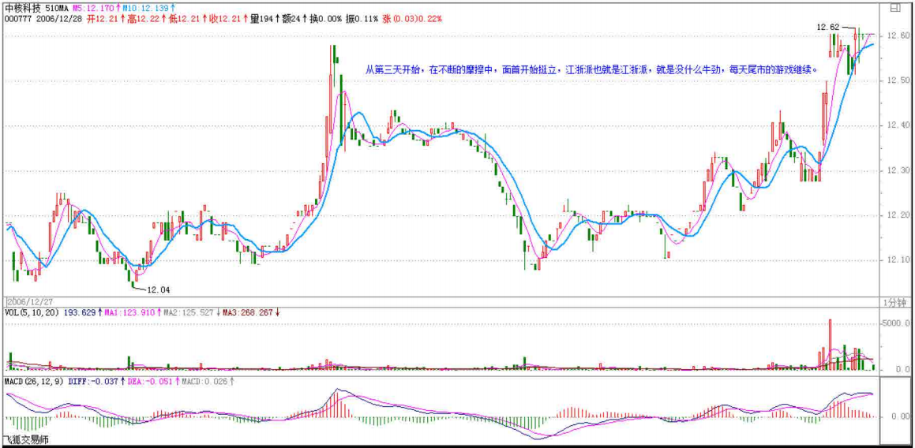Screen dimensions: 915x448
Task: Click the 中核科技 stock name label
Action: point(23,6)
